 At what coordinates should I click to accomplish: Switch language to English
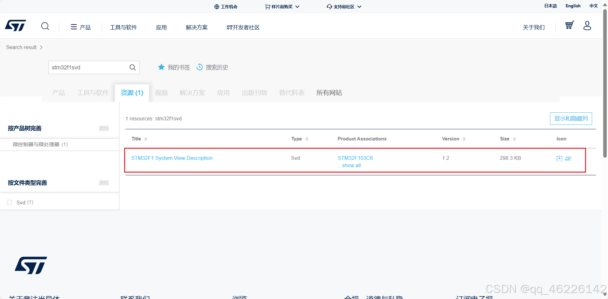click(573, 6)
